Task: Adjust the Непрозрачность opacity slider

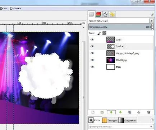Action: pyautogui.click(x=120, y=27)
